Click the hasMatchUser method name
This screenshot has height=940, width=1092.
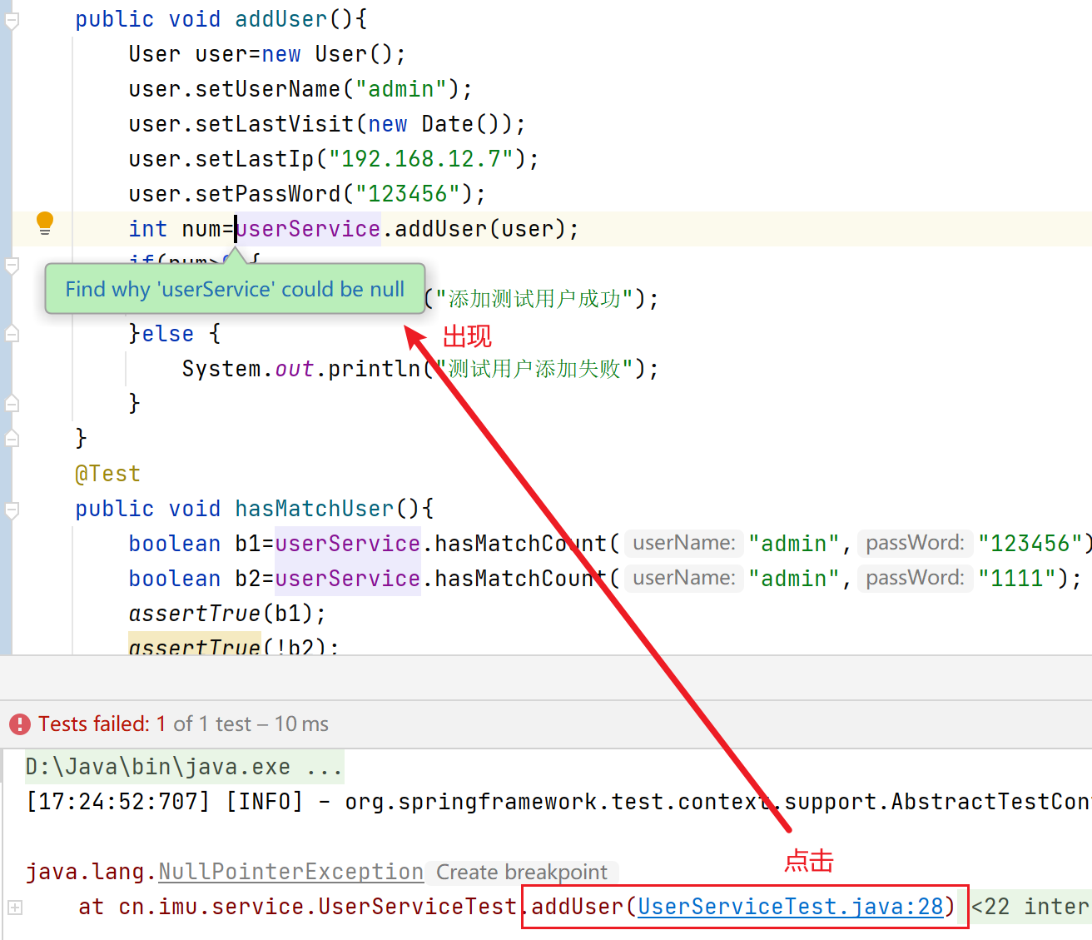coord(315,509)
